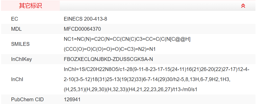The height and width of the screenshot is (104, 259).
Task: Click the MDL number MFCD00064370
Action: coord(82,29)
